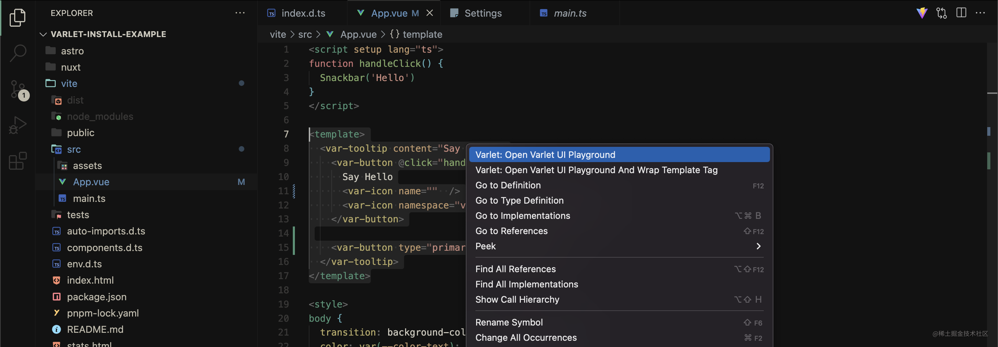
Task: Choose Go to Definition menu entry
Action: [619, 185]
